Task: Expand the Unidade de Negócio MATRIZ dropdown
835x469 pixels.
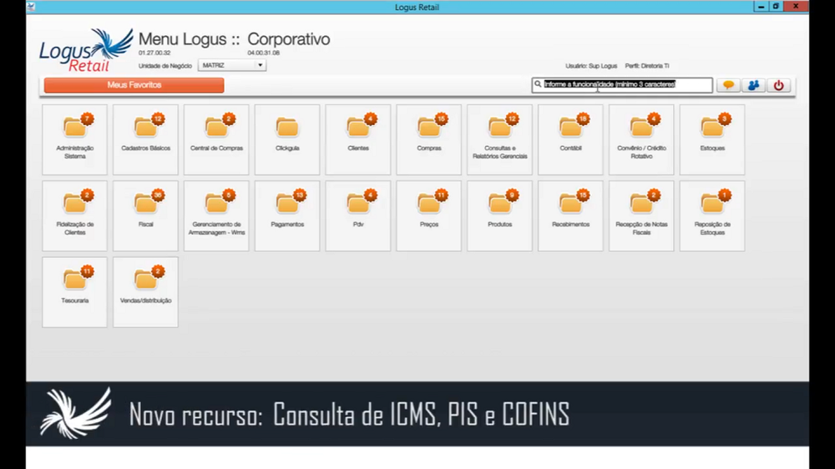Action: point(231,65)
